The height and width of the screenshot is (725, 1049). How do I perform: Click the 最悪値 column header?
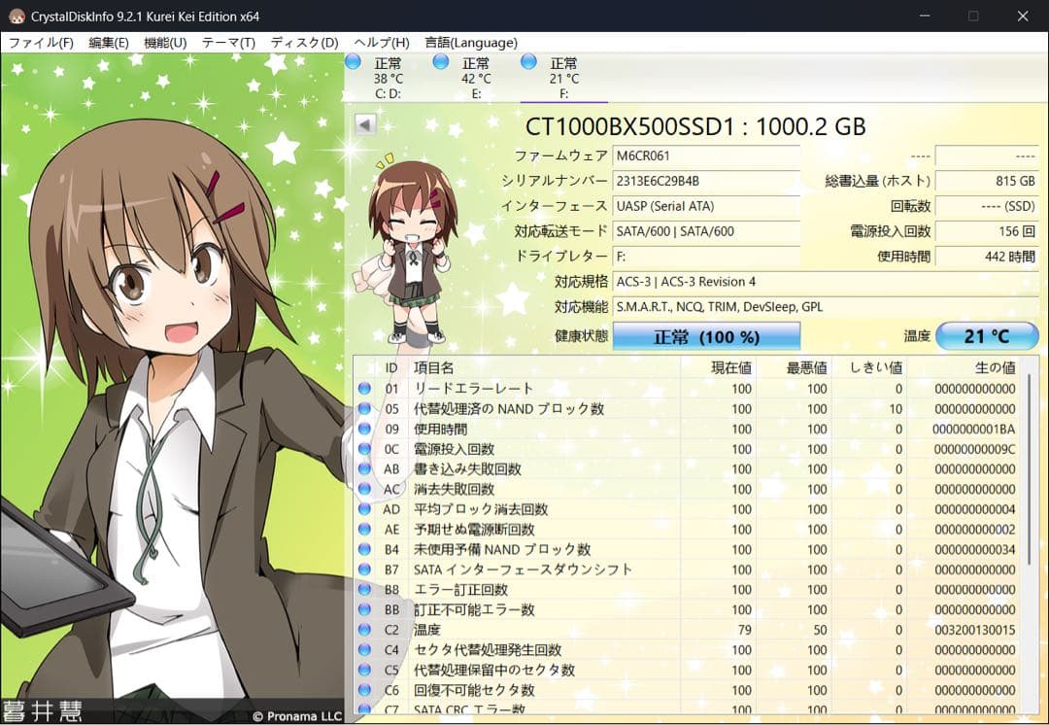[x=794, y=367]
